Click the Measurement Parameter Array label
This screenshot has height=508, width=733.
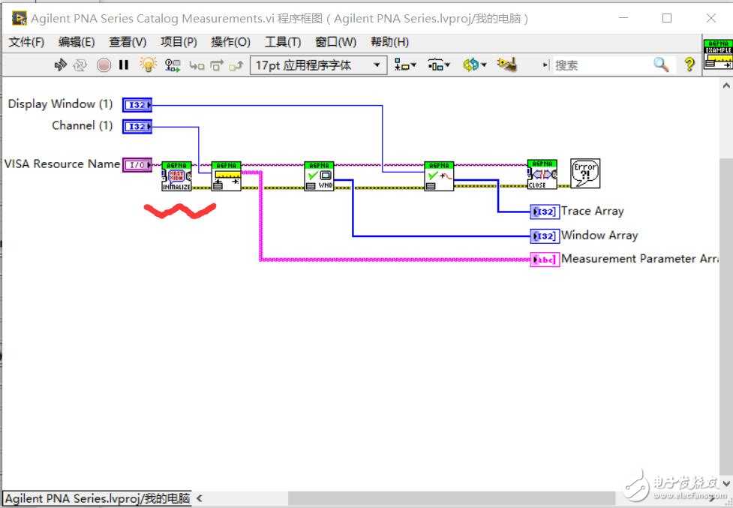tap(639, 258)
